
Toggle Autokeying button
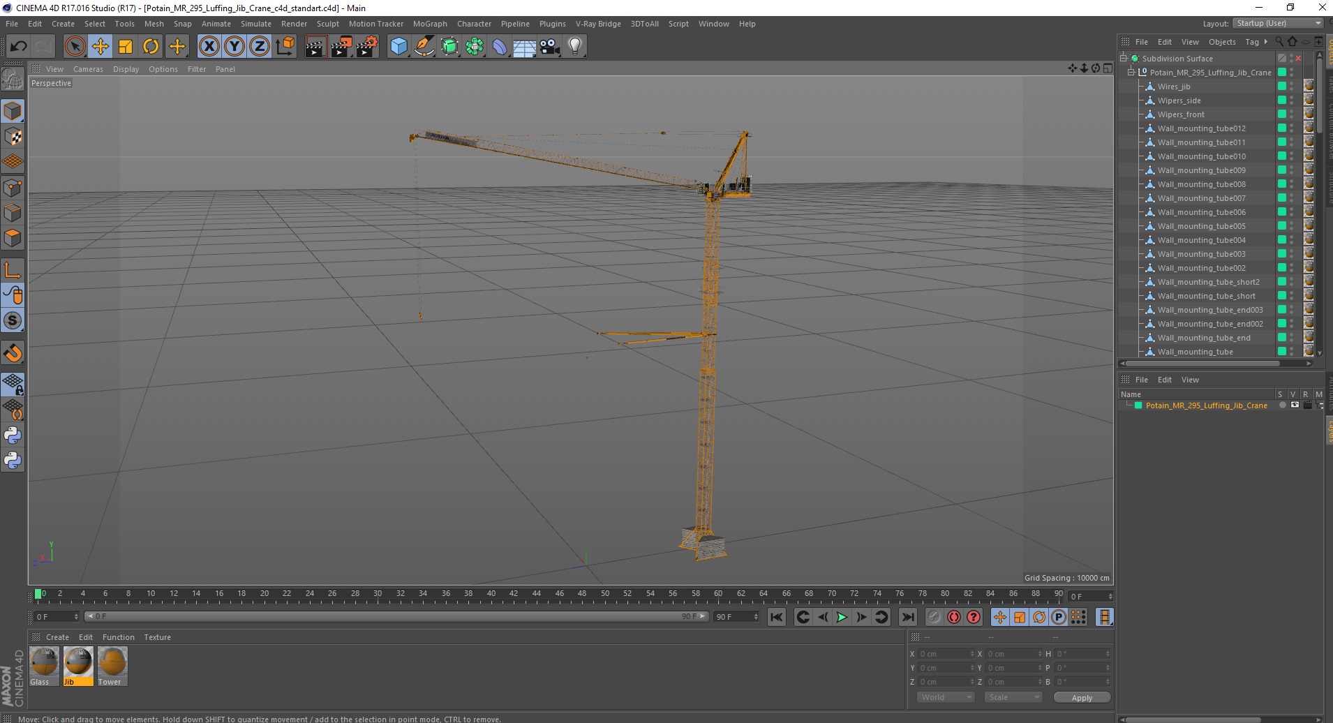[953, 617]
